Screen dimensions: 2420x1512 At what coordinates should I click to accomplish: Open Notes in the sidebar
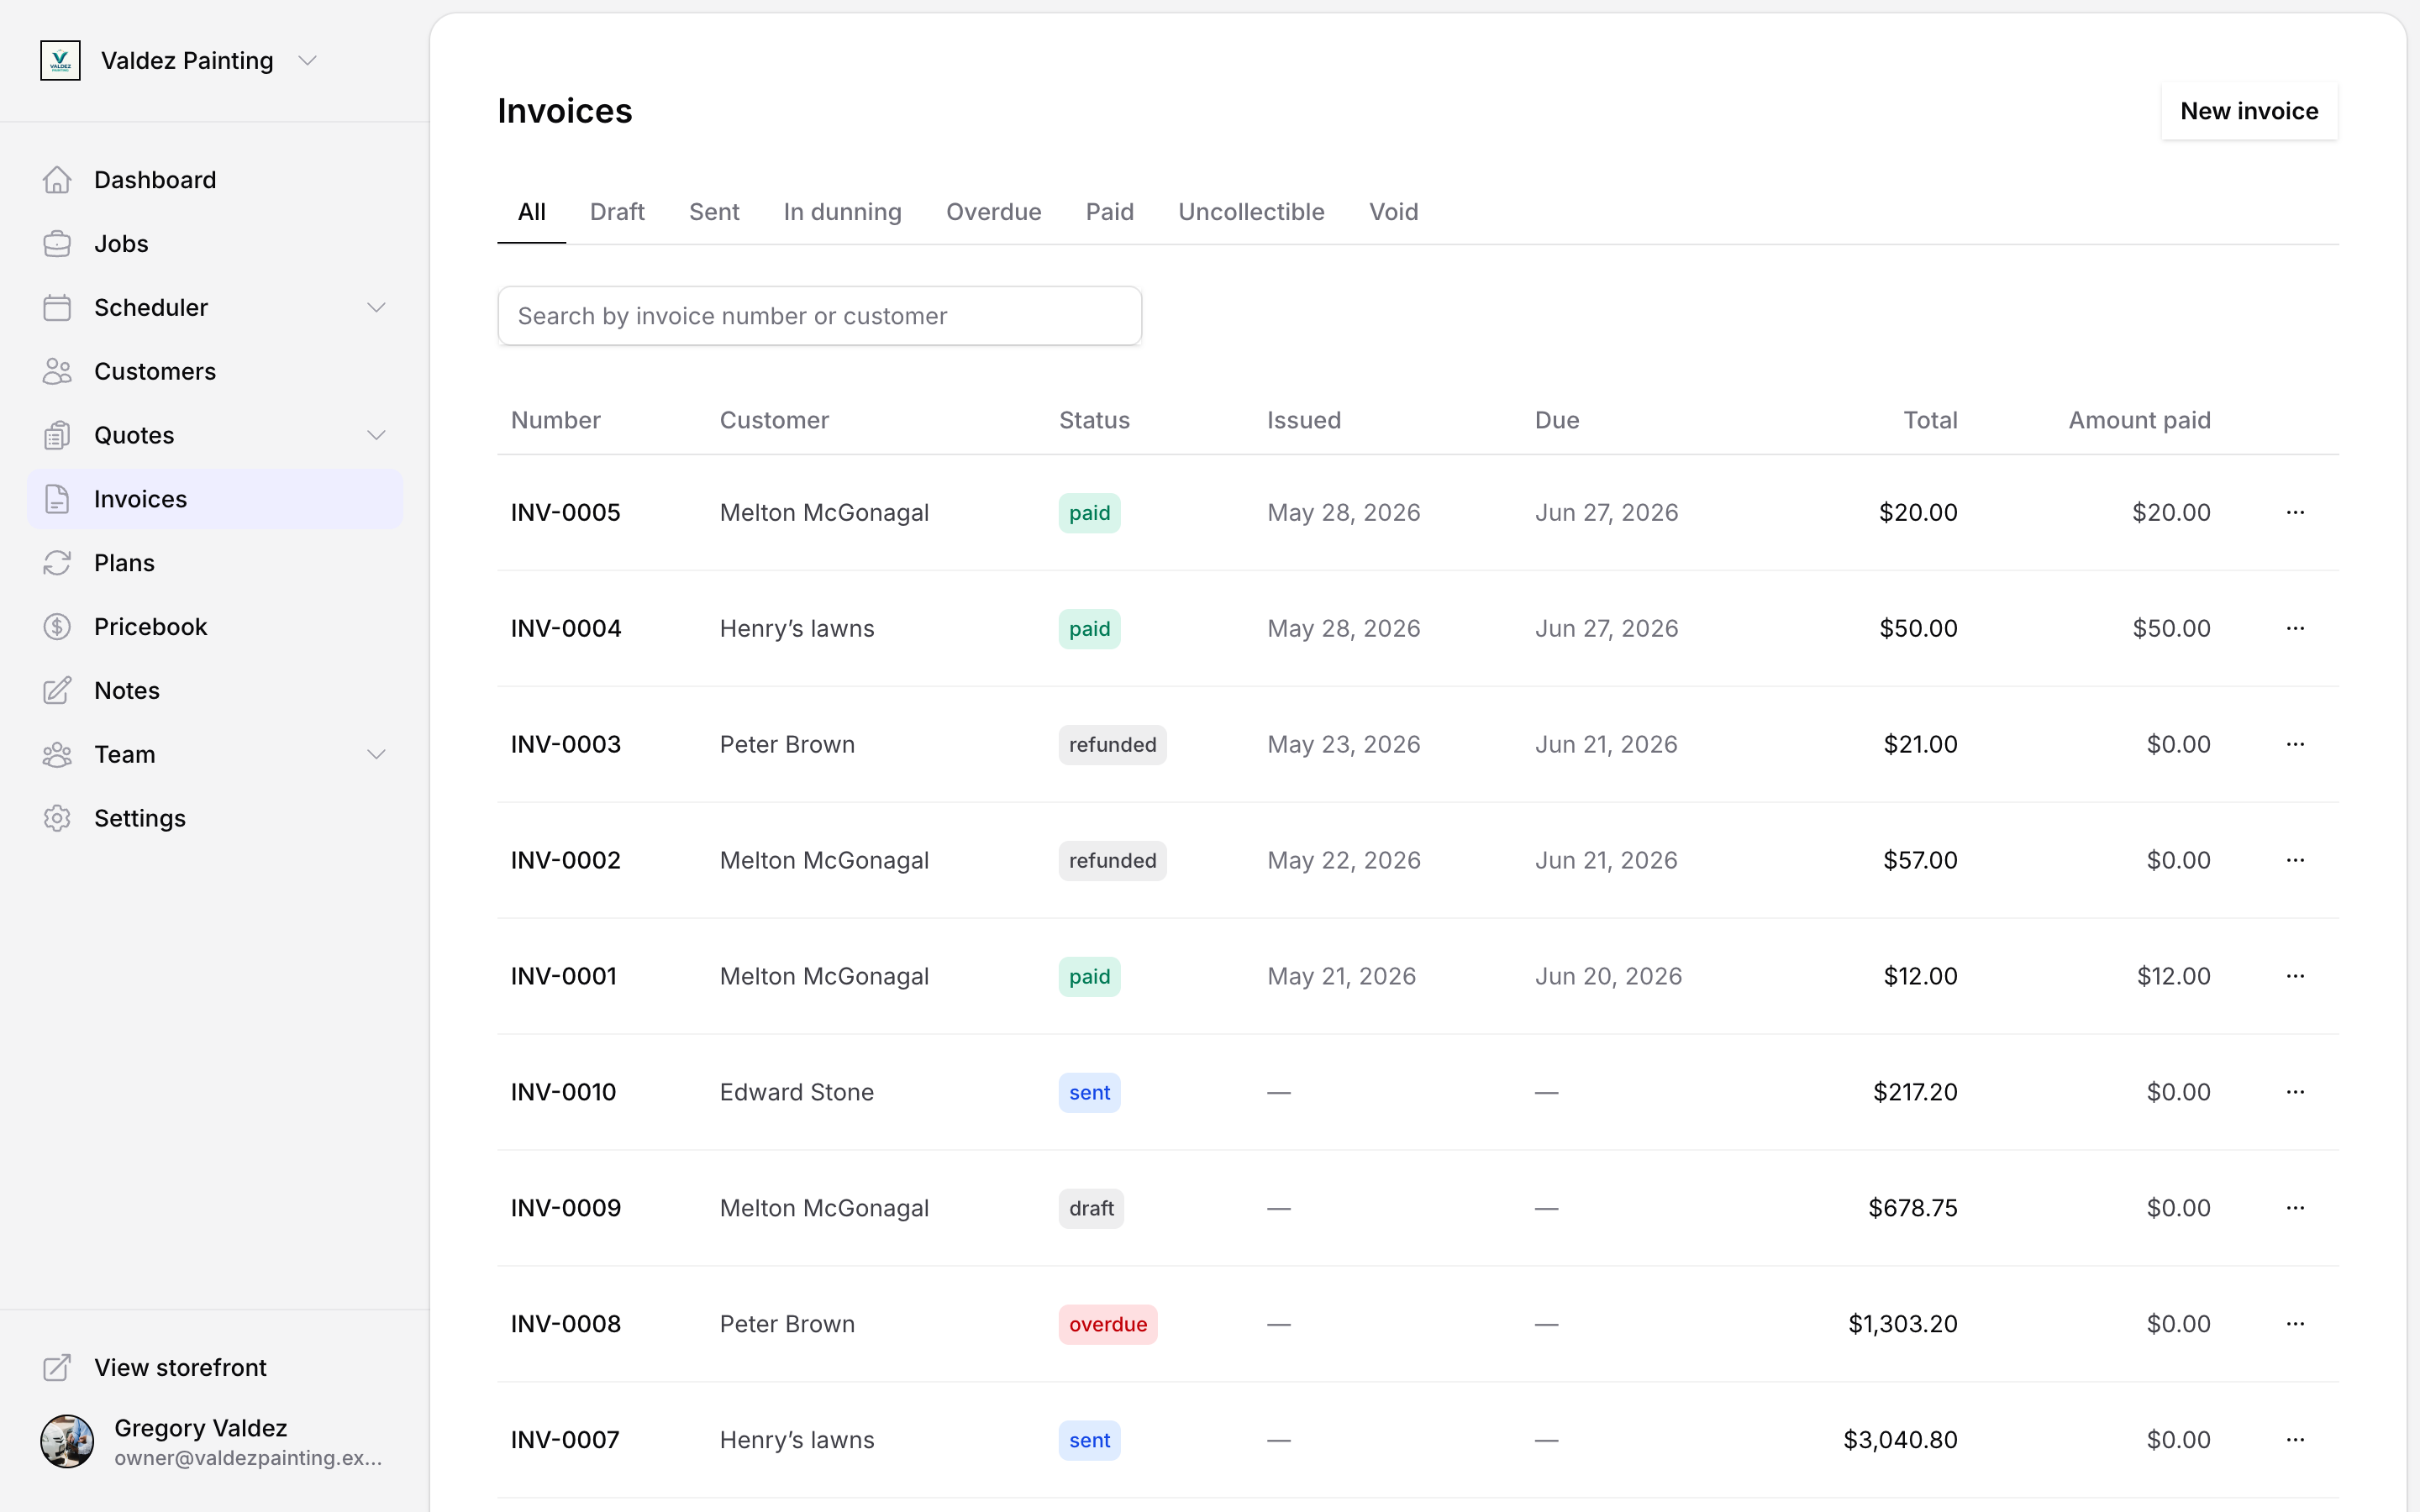coord(215,691)
